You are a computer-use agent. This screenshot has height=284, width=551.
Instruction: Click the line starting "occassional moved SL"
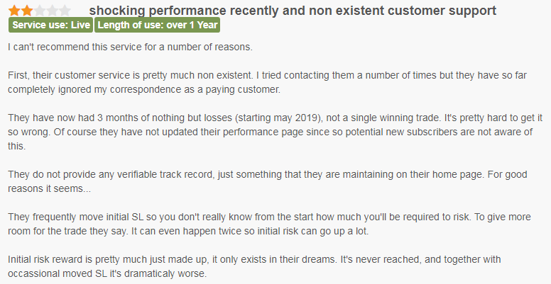click(x=107, y=274)
